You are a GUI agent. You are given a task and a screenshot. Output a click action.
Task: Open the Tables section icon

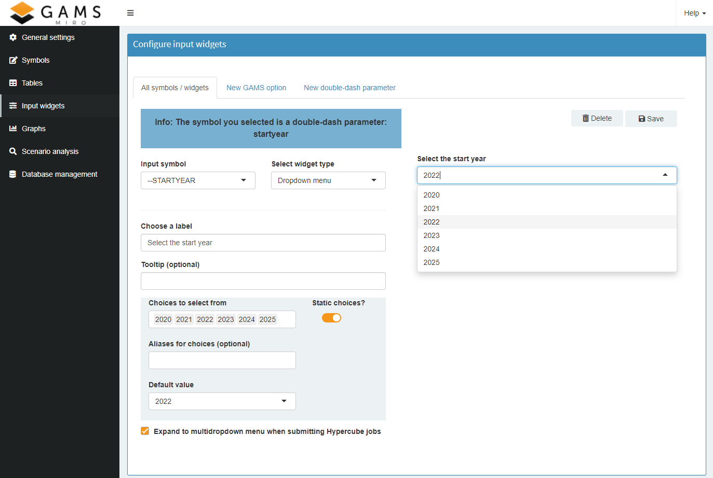[x=12, y=82]
